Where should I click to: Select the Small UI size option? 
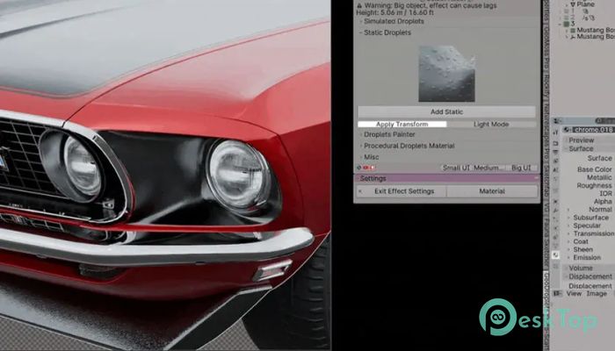click(x=456, y=168)
